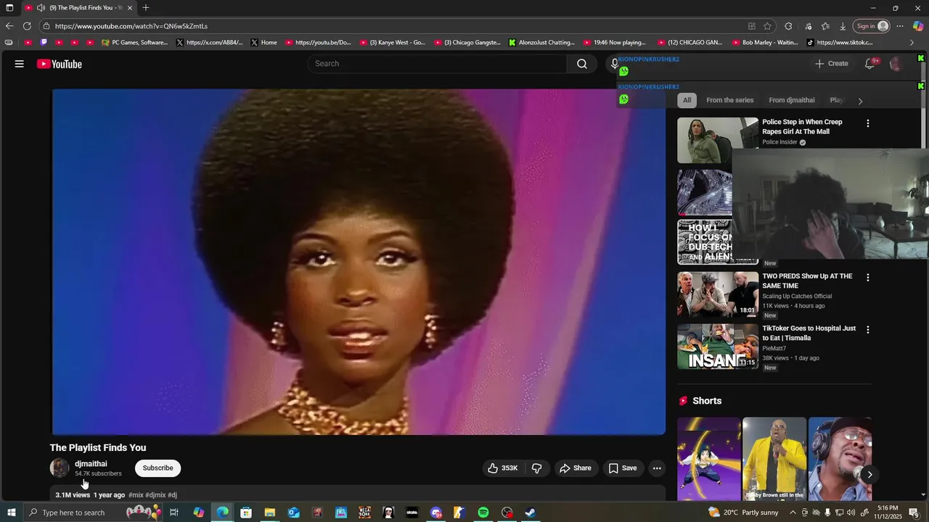Open Edge settings and more ellipsis
The width and height of the screenshot is (929, 522).
click(x=900, y=26)
